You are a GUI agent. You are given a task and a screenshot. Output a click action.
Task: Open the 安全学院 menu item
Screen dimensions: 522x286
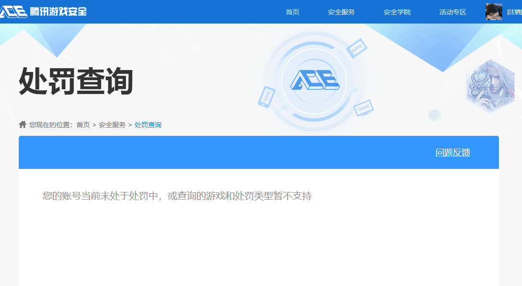397,12
